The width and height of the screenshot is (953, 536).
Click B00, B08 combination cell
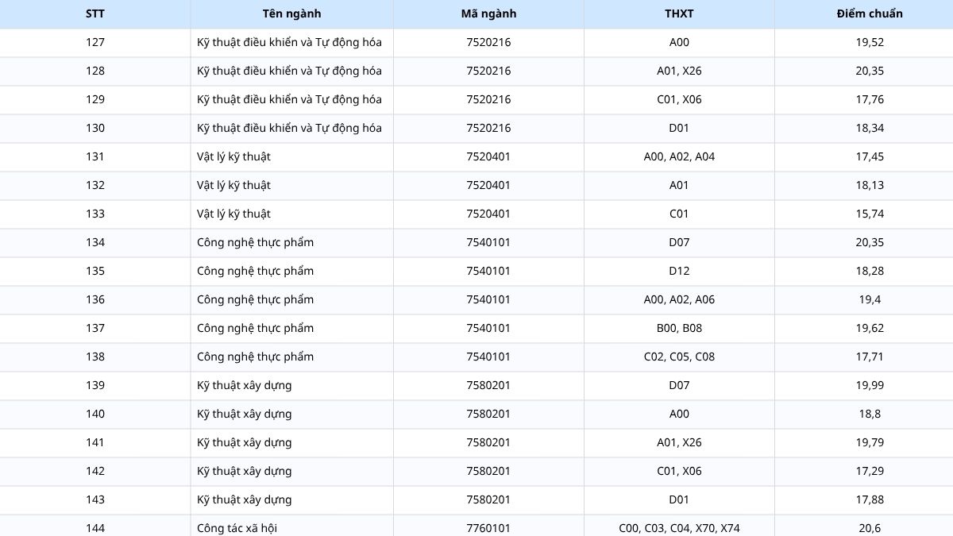pos(679,328)
